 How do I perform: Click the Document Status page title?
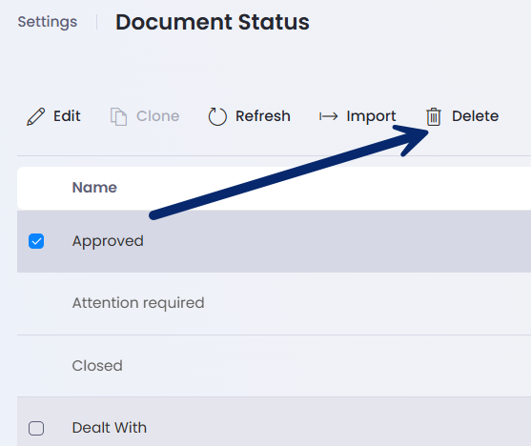click(213, 22)
